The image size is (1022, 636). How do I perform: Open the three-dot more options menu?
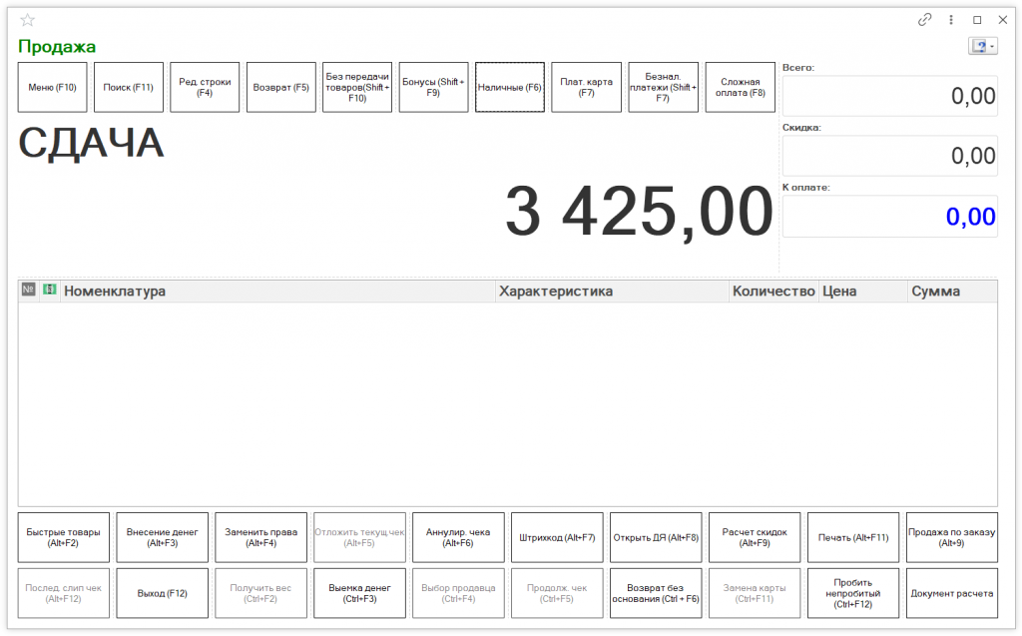tap(951, 20)
